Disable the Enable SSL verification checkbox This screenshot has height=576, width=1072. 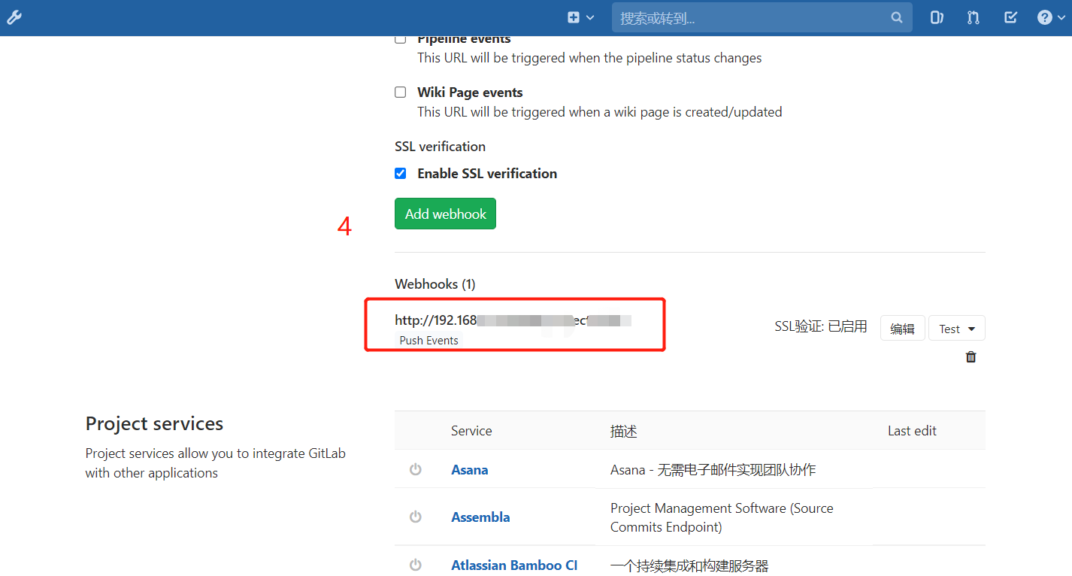[x=401, y=174]
